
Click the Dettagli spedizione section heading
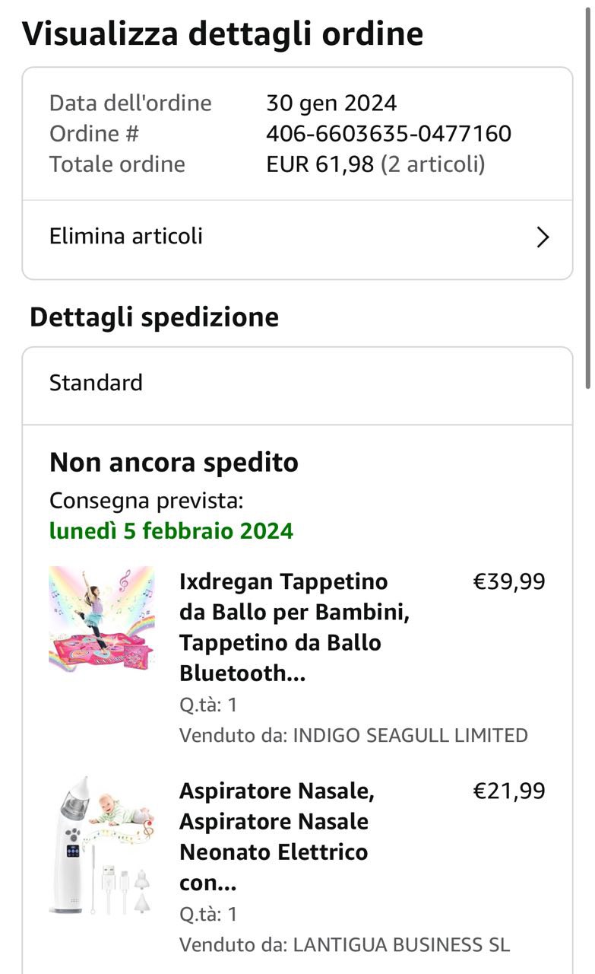pyautogui.click(x=154, y=317)
